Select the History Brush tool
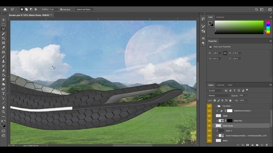Image resolution: width=273 pixels, height=153 pixels. pos(3,66)
